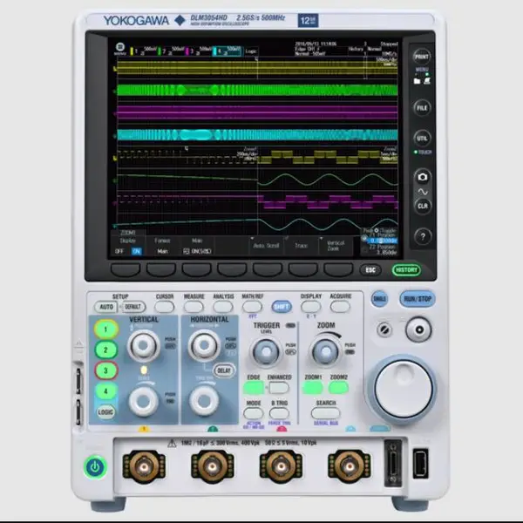Tap the round menu icon on the display

click(x=119, y=47)
